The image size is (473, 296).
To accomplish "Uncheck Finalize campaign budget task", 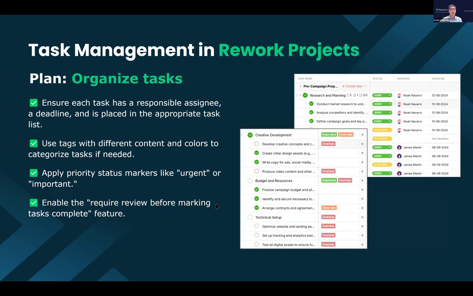I will [256, 190].
